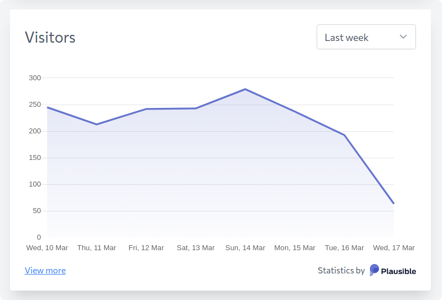Click the Visitors chart heading
The image size is (442, 300).
pos(50,38)
